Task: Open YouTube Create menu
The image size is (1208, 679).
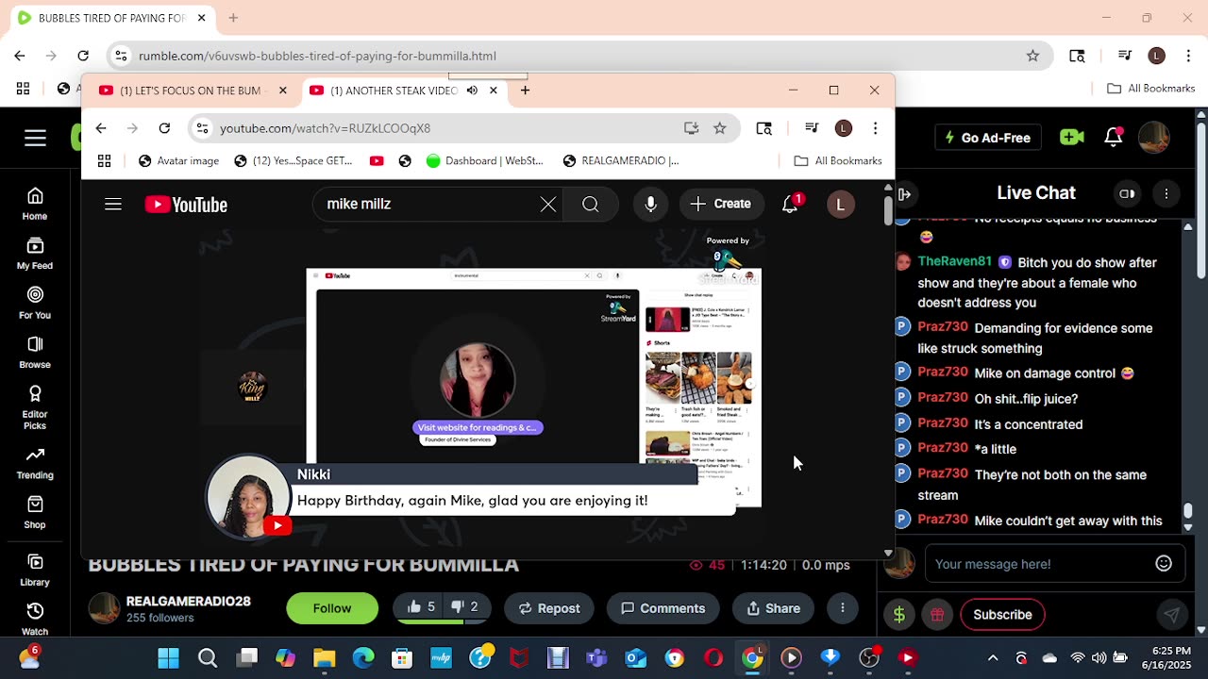Action: (x=721, y=205)
